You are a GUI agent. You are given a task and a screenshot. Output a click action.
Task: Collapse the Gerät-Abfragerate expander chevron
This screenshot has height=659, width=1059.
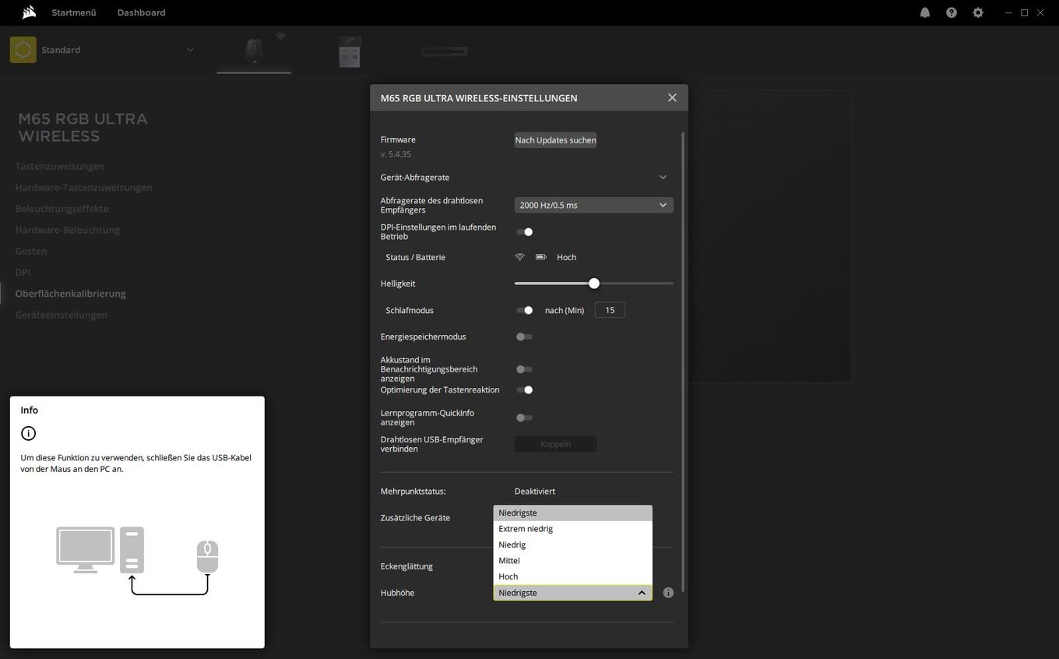tap(663, 177)
